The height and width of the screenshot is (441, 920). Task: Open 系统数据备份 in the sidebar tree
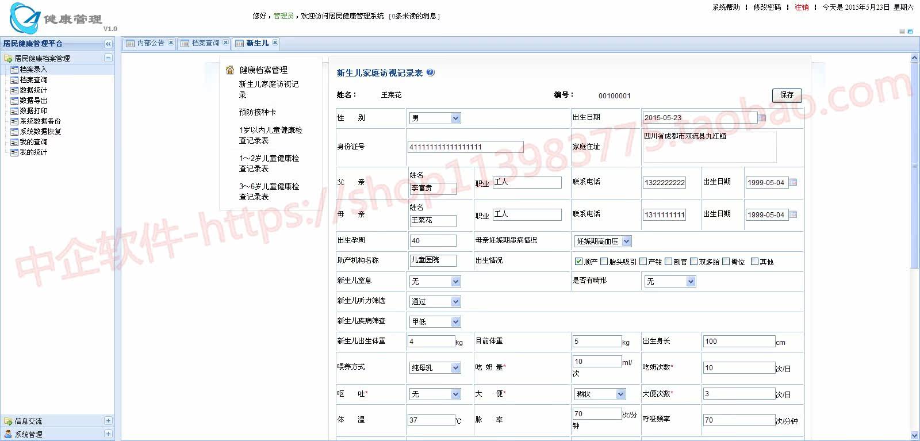(x=40, y=121)
